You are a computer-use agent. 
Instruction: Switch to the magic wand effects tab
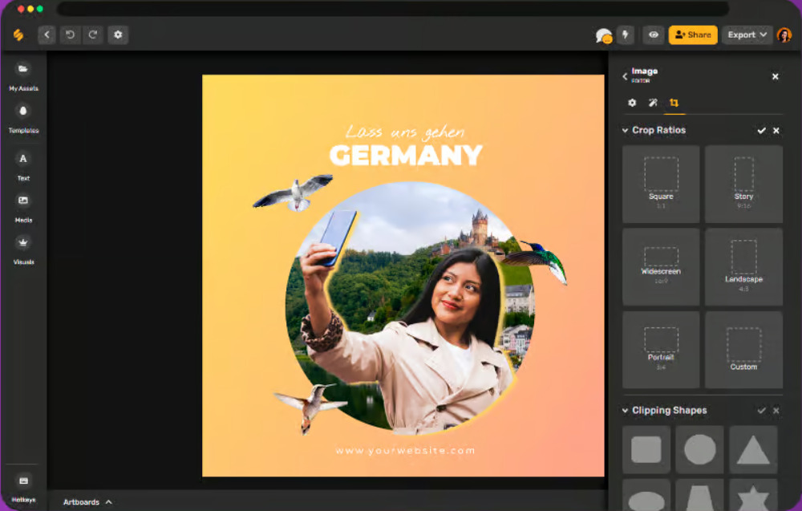pos(653,103)
